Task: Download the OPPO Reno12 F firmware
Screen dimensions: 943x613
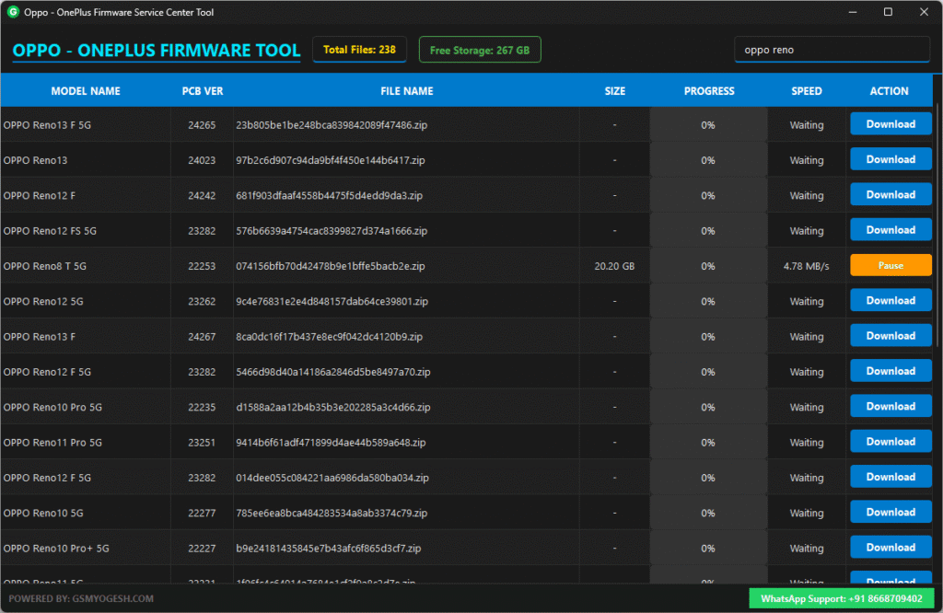Action: (890, 194)
